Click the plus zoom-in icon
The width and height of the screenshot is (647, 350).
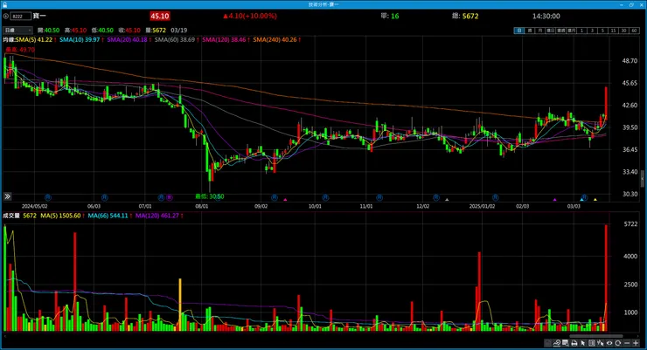pos(636,343)
